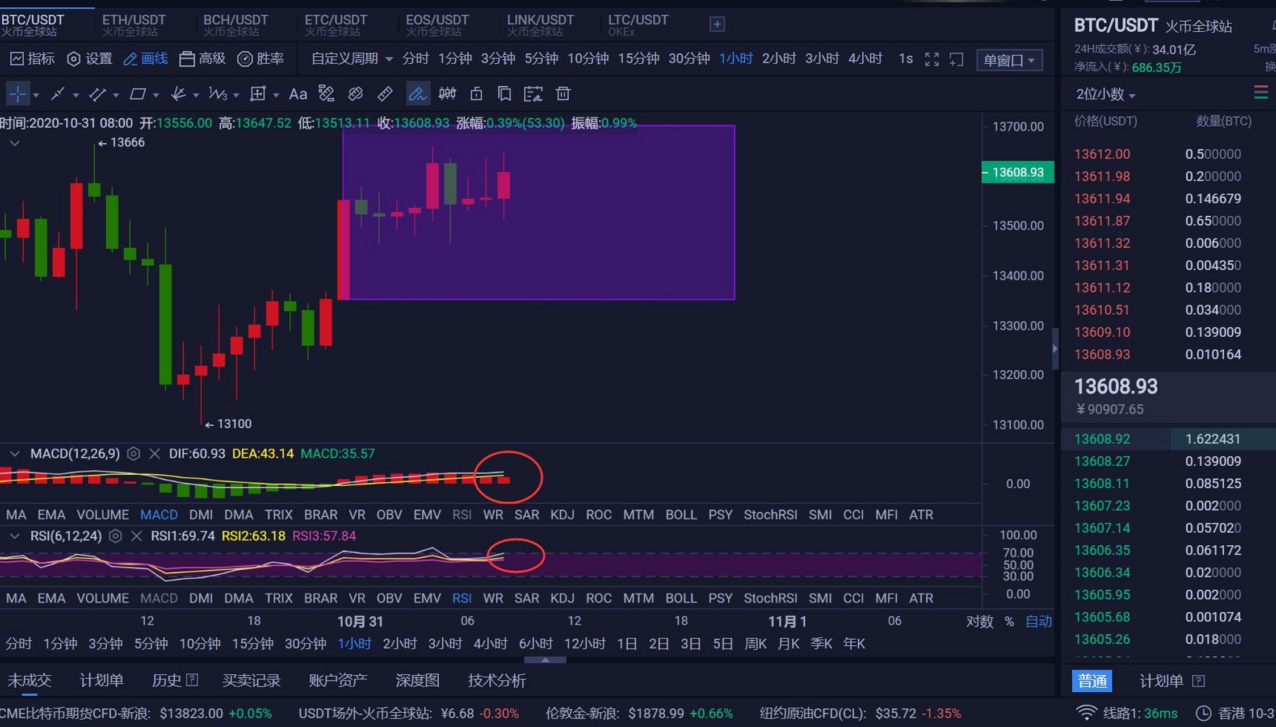
Task: Click the ruler measurement tool icon
Action: pyautogui.click(x=385, y=94)
